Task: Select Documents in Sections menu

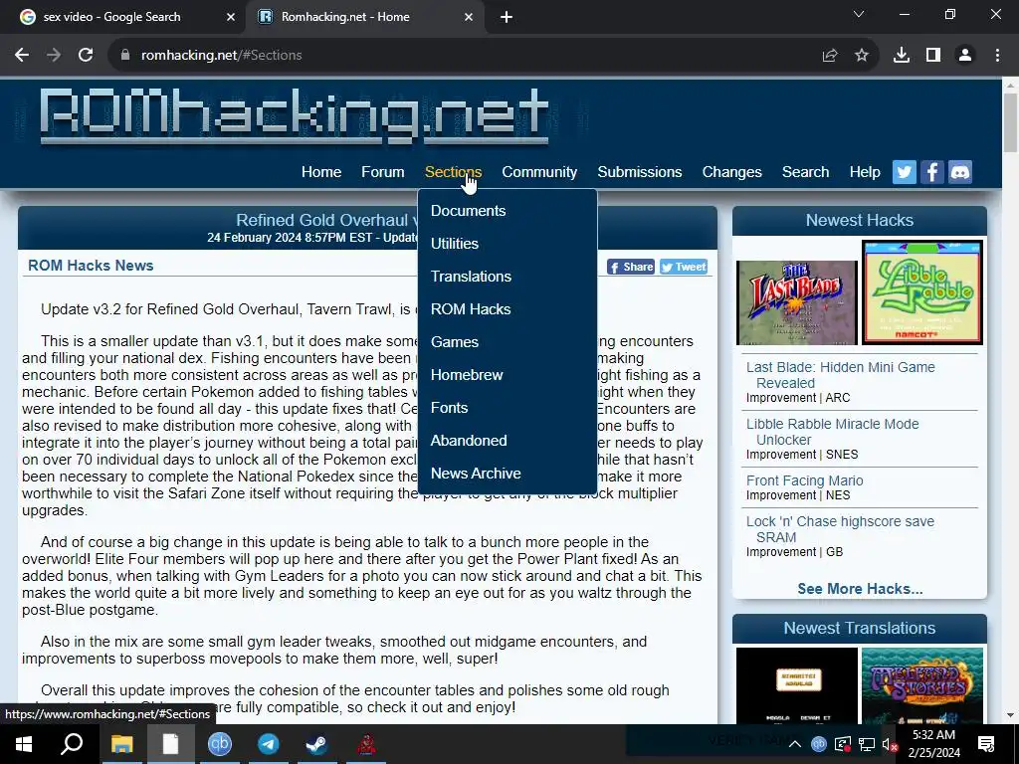Action: coord(468,211)
